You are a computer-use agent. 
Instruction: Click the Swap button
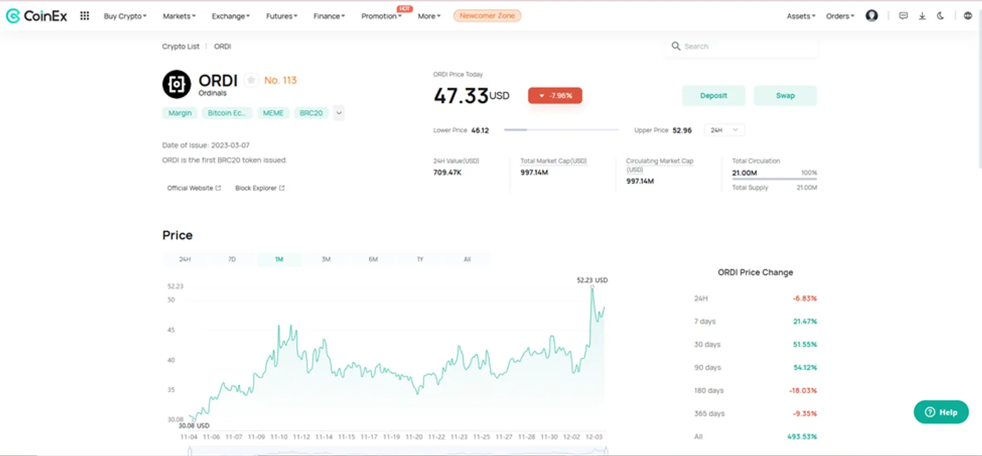point(785,96)
